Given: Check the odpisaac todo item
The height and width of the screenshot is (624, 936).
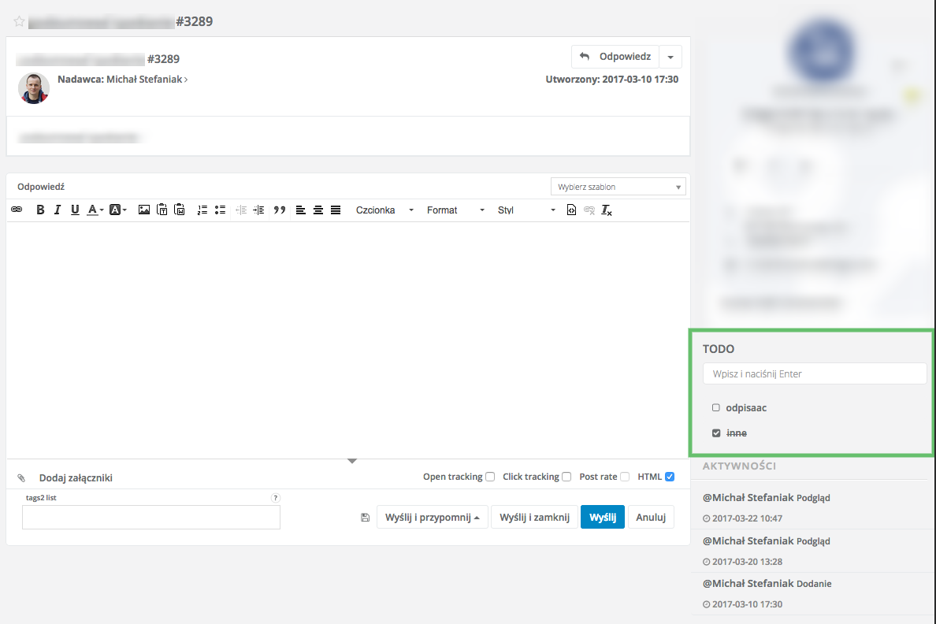Looking at the screenshot, I should (x=715, y=408).
